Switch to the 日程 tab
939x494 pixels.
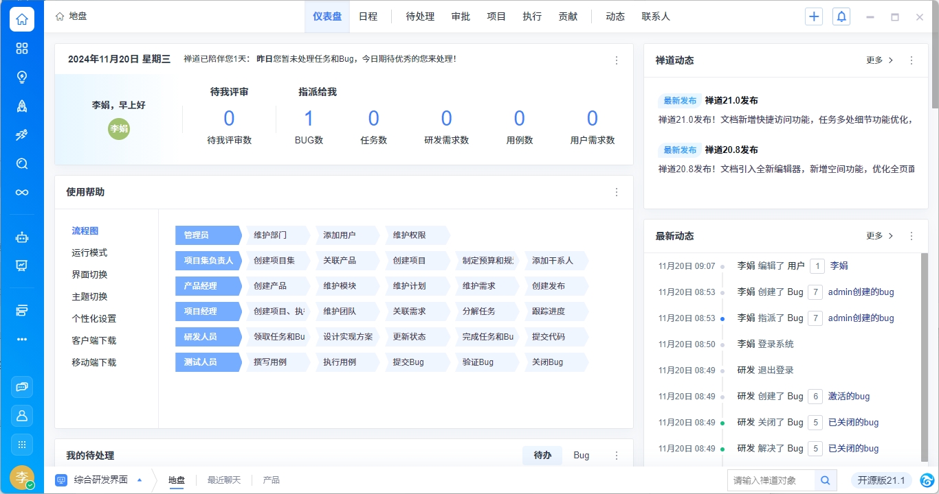click(x=368, y=16)
